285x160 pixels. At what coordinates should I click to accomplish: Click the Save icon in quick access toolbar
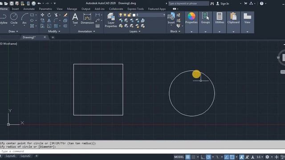pos(12,3)
